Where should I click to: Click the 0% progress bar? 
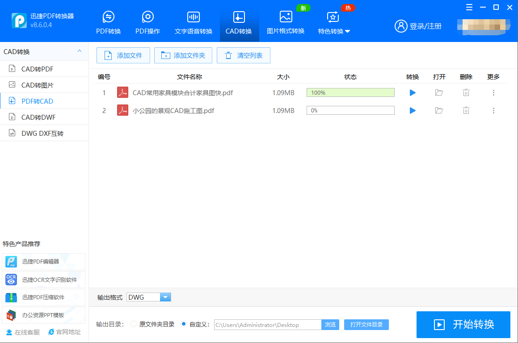coord(350,110)
